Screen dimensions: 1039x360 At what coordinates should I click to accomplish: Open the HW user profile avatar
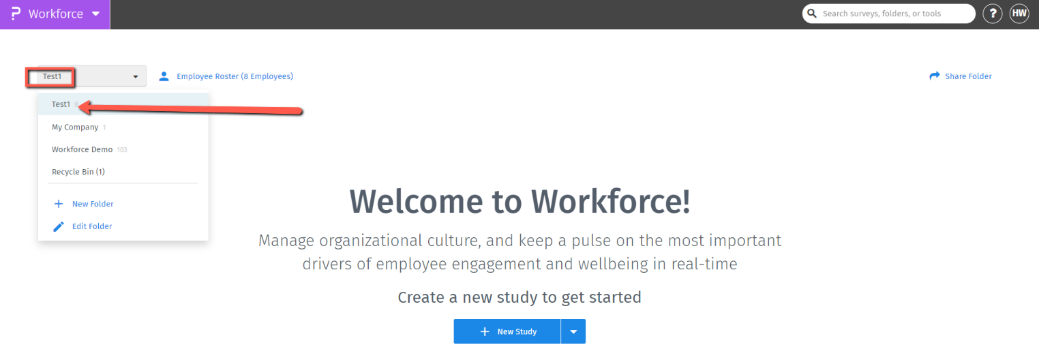click(1019, 14)
